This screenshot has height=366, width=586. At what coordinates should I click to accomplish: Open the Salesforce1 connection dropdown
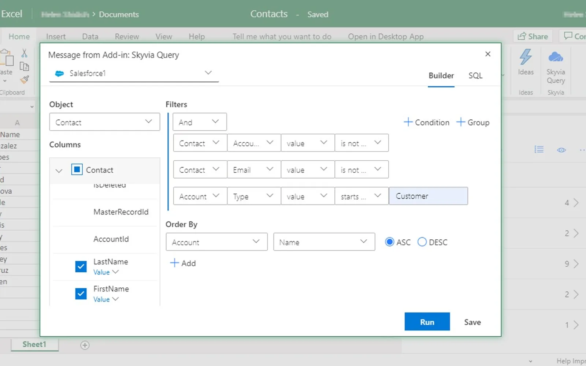pyautogui.click(x=134, y=73)
